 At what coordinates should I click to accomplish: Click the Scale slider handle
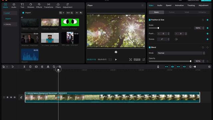(158, 28)
